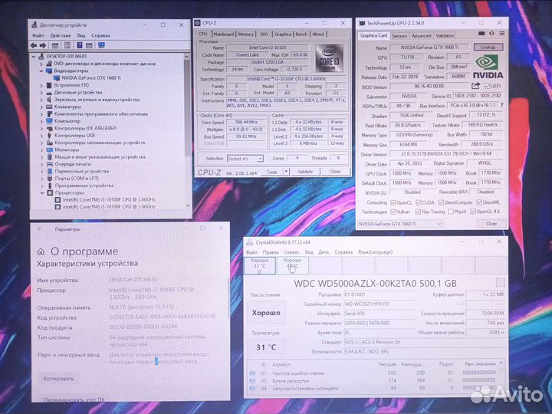The width and height of the screenshot is (552, 414).
Task: Click the Back arrow in Device Manager toolbar
Action: (34, 45)
